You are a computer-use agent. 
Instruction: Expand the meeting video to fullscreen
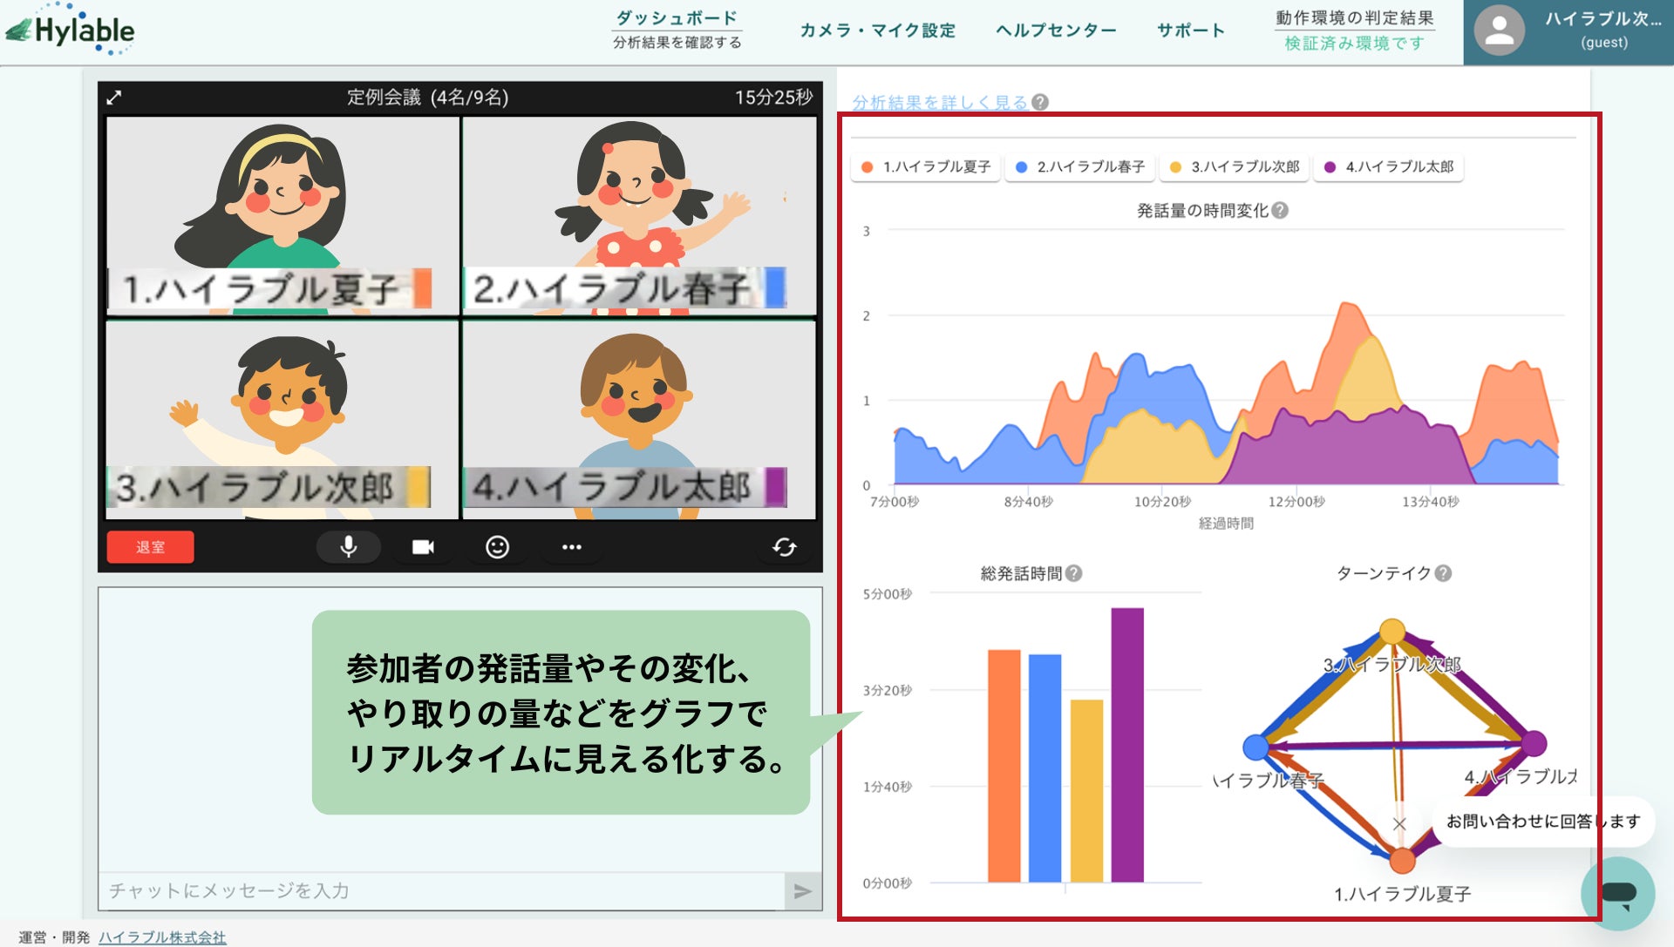[x=114, y=98]
